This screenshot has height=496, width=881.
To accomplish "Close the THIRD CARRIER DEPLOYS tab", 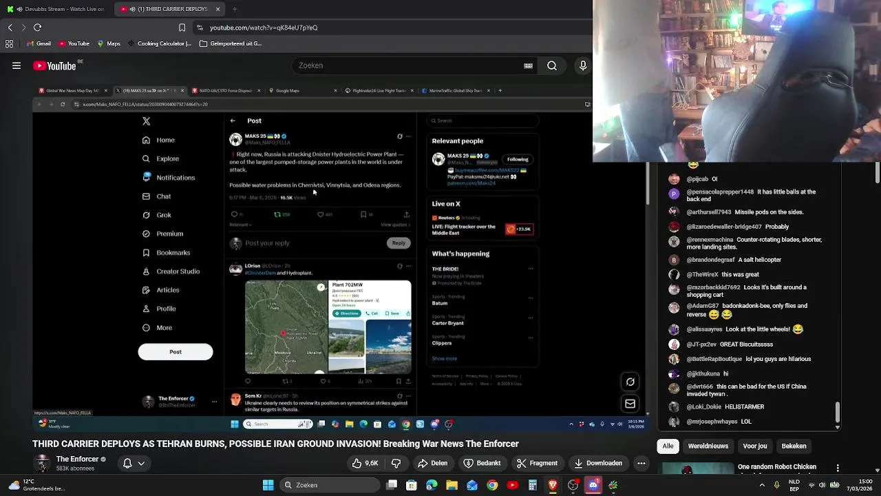I will coord(218,9).
